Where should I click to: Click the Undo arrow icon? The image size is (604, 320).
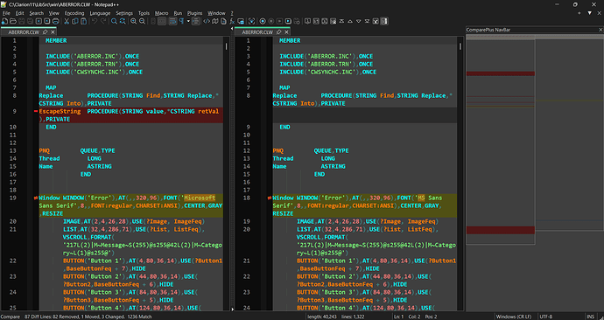click(x=95, y=21)
